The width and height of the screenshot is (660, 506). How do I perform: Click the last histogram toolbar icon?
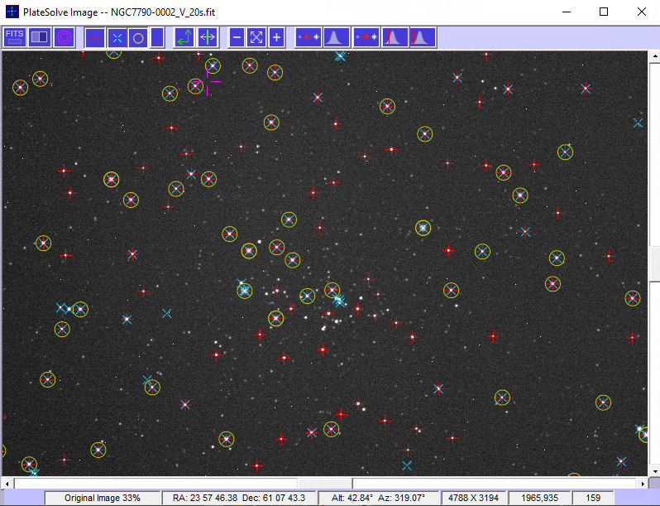tap(422, 37)
